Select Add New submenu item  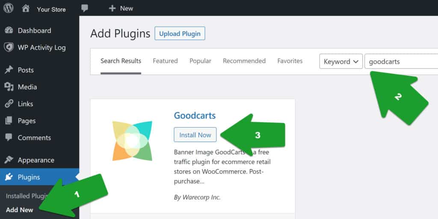point(20,210)
